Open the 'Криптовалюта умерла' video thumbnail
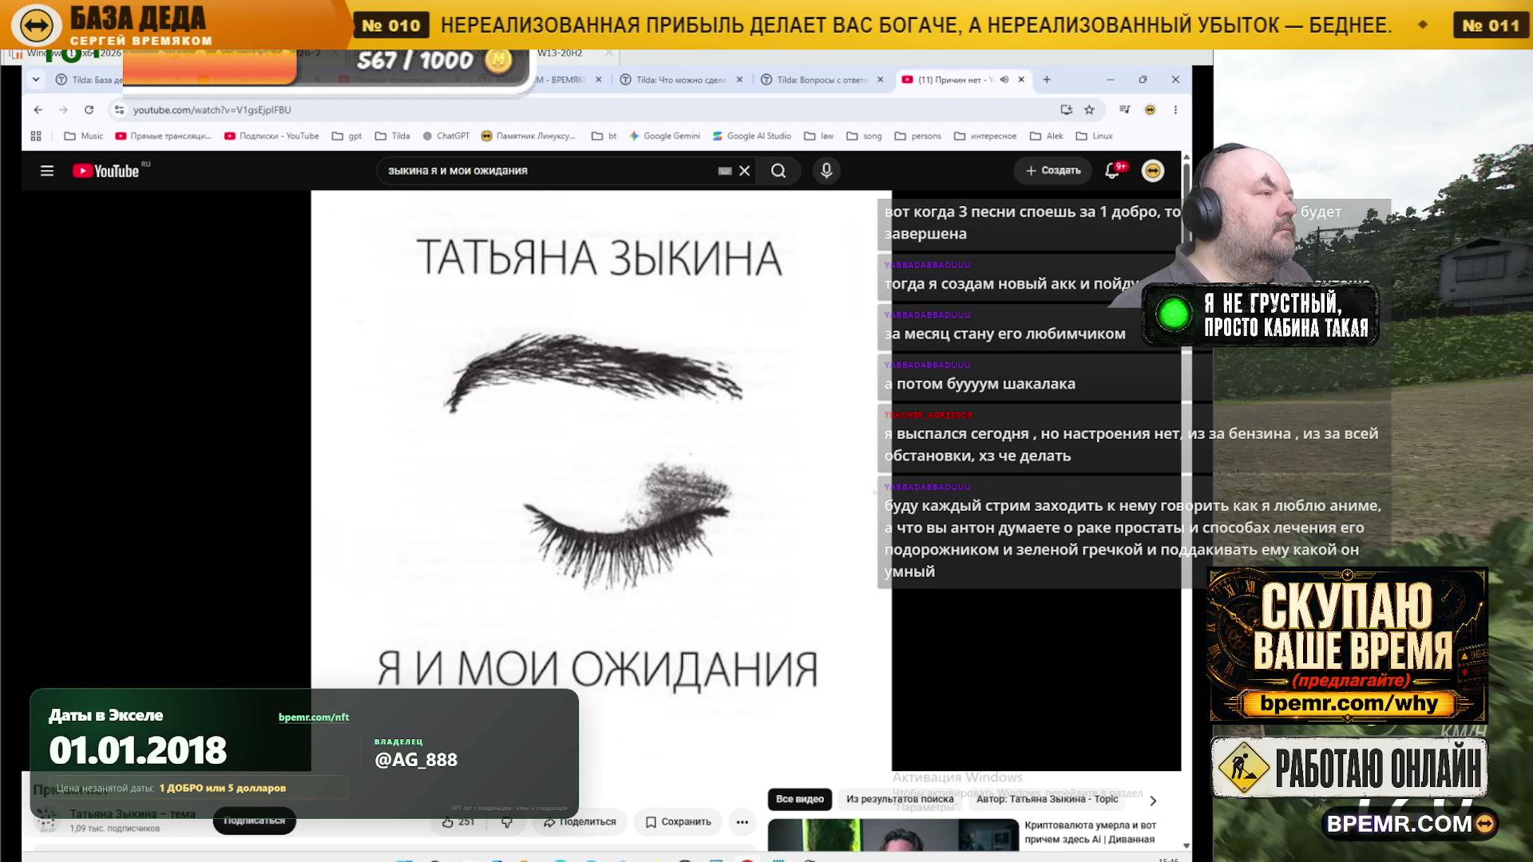The image size is (1533, 862). tap(893, 835)
